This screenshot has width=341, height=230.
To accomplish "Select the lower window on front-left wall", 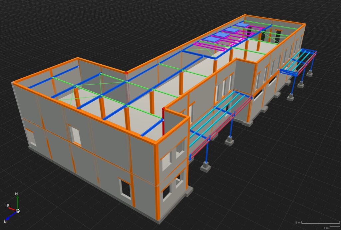I will click(x=126, y=189).
